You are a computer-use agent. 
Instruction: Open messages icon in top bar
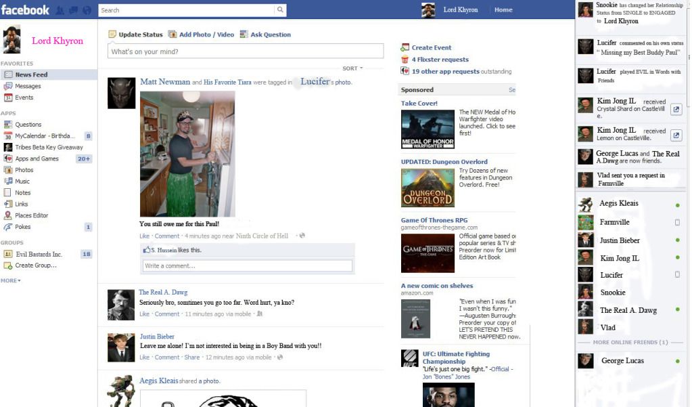(x=73, y=10)
